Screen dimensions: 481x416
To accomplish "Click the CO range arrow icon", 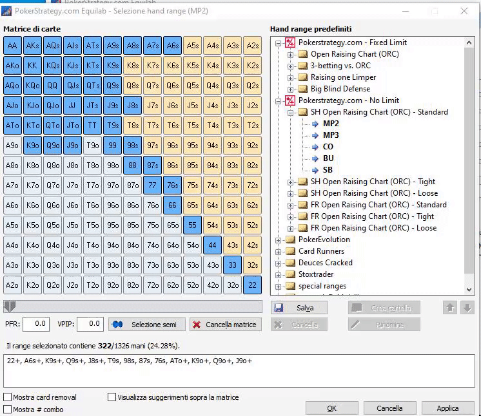I will point(315,147).
